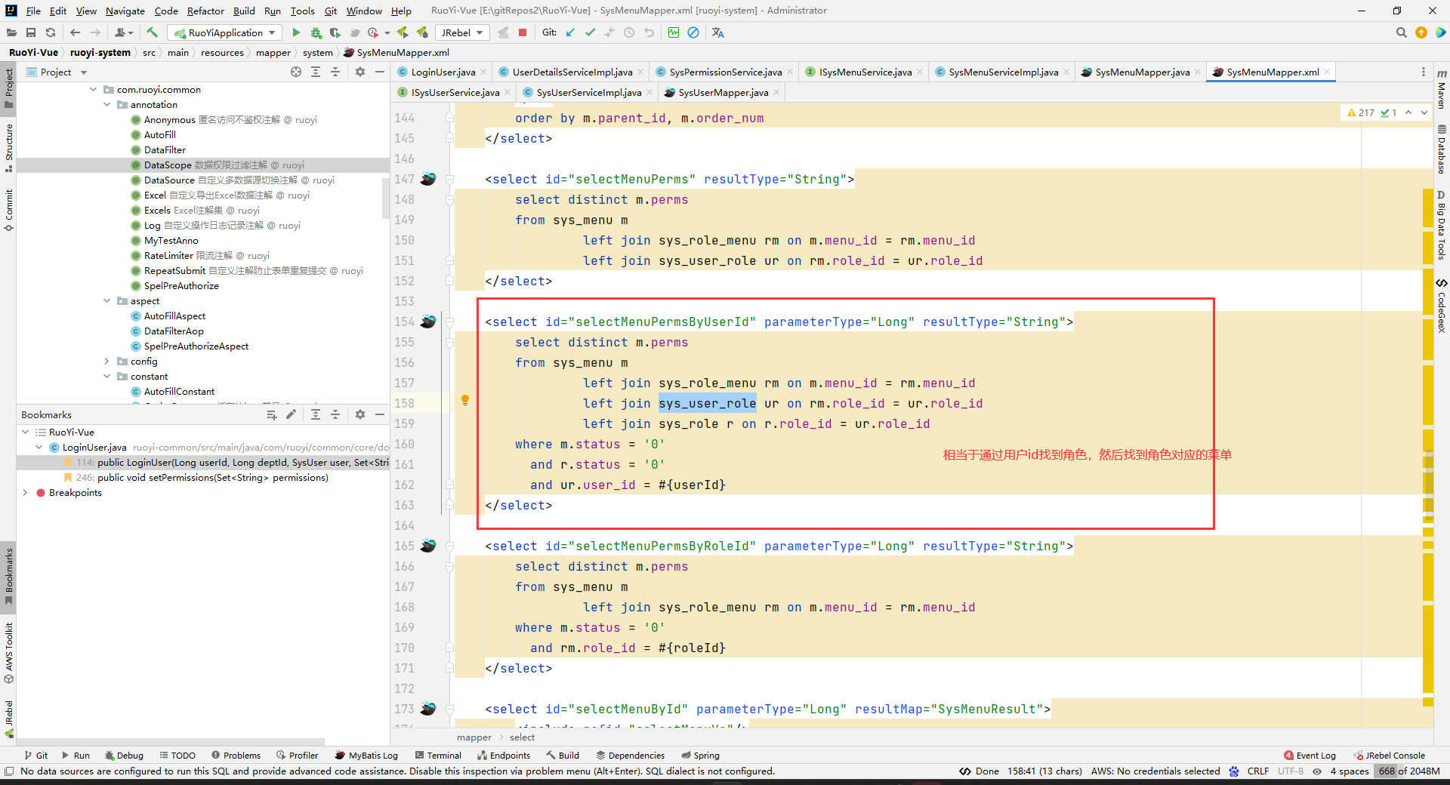Toggle the Database tool window
This screenshot has height=785, width=1450.
point(1442,149)
